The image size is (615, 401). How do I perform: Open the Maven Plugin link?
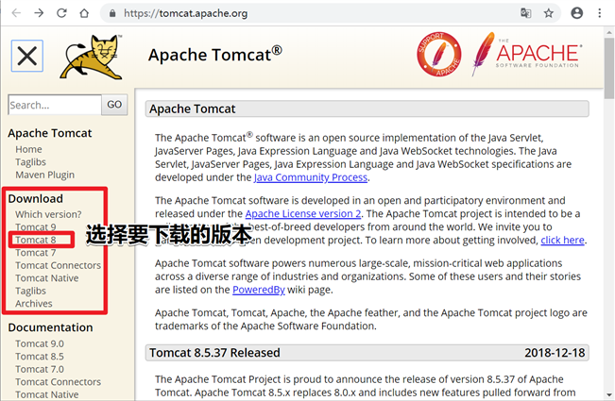[x=44, y=175]
